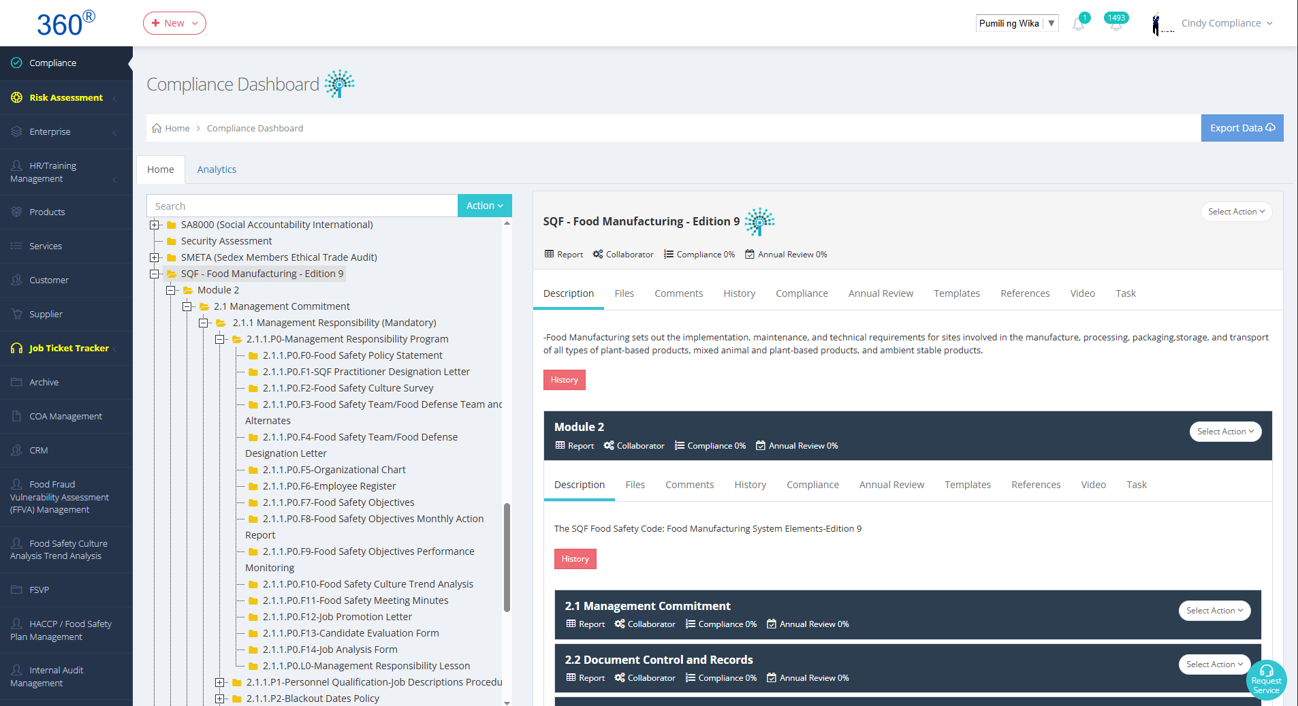Click the Home breadcrumb house icon
This screenshot has width=1298, height=706.
coord(157,128)
